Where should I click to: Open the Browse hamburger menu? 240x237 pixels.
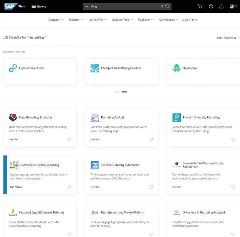pos(39,6)
